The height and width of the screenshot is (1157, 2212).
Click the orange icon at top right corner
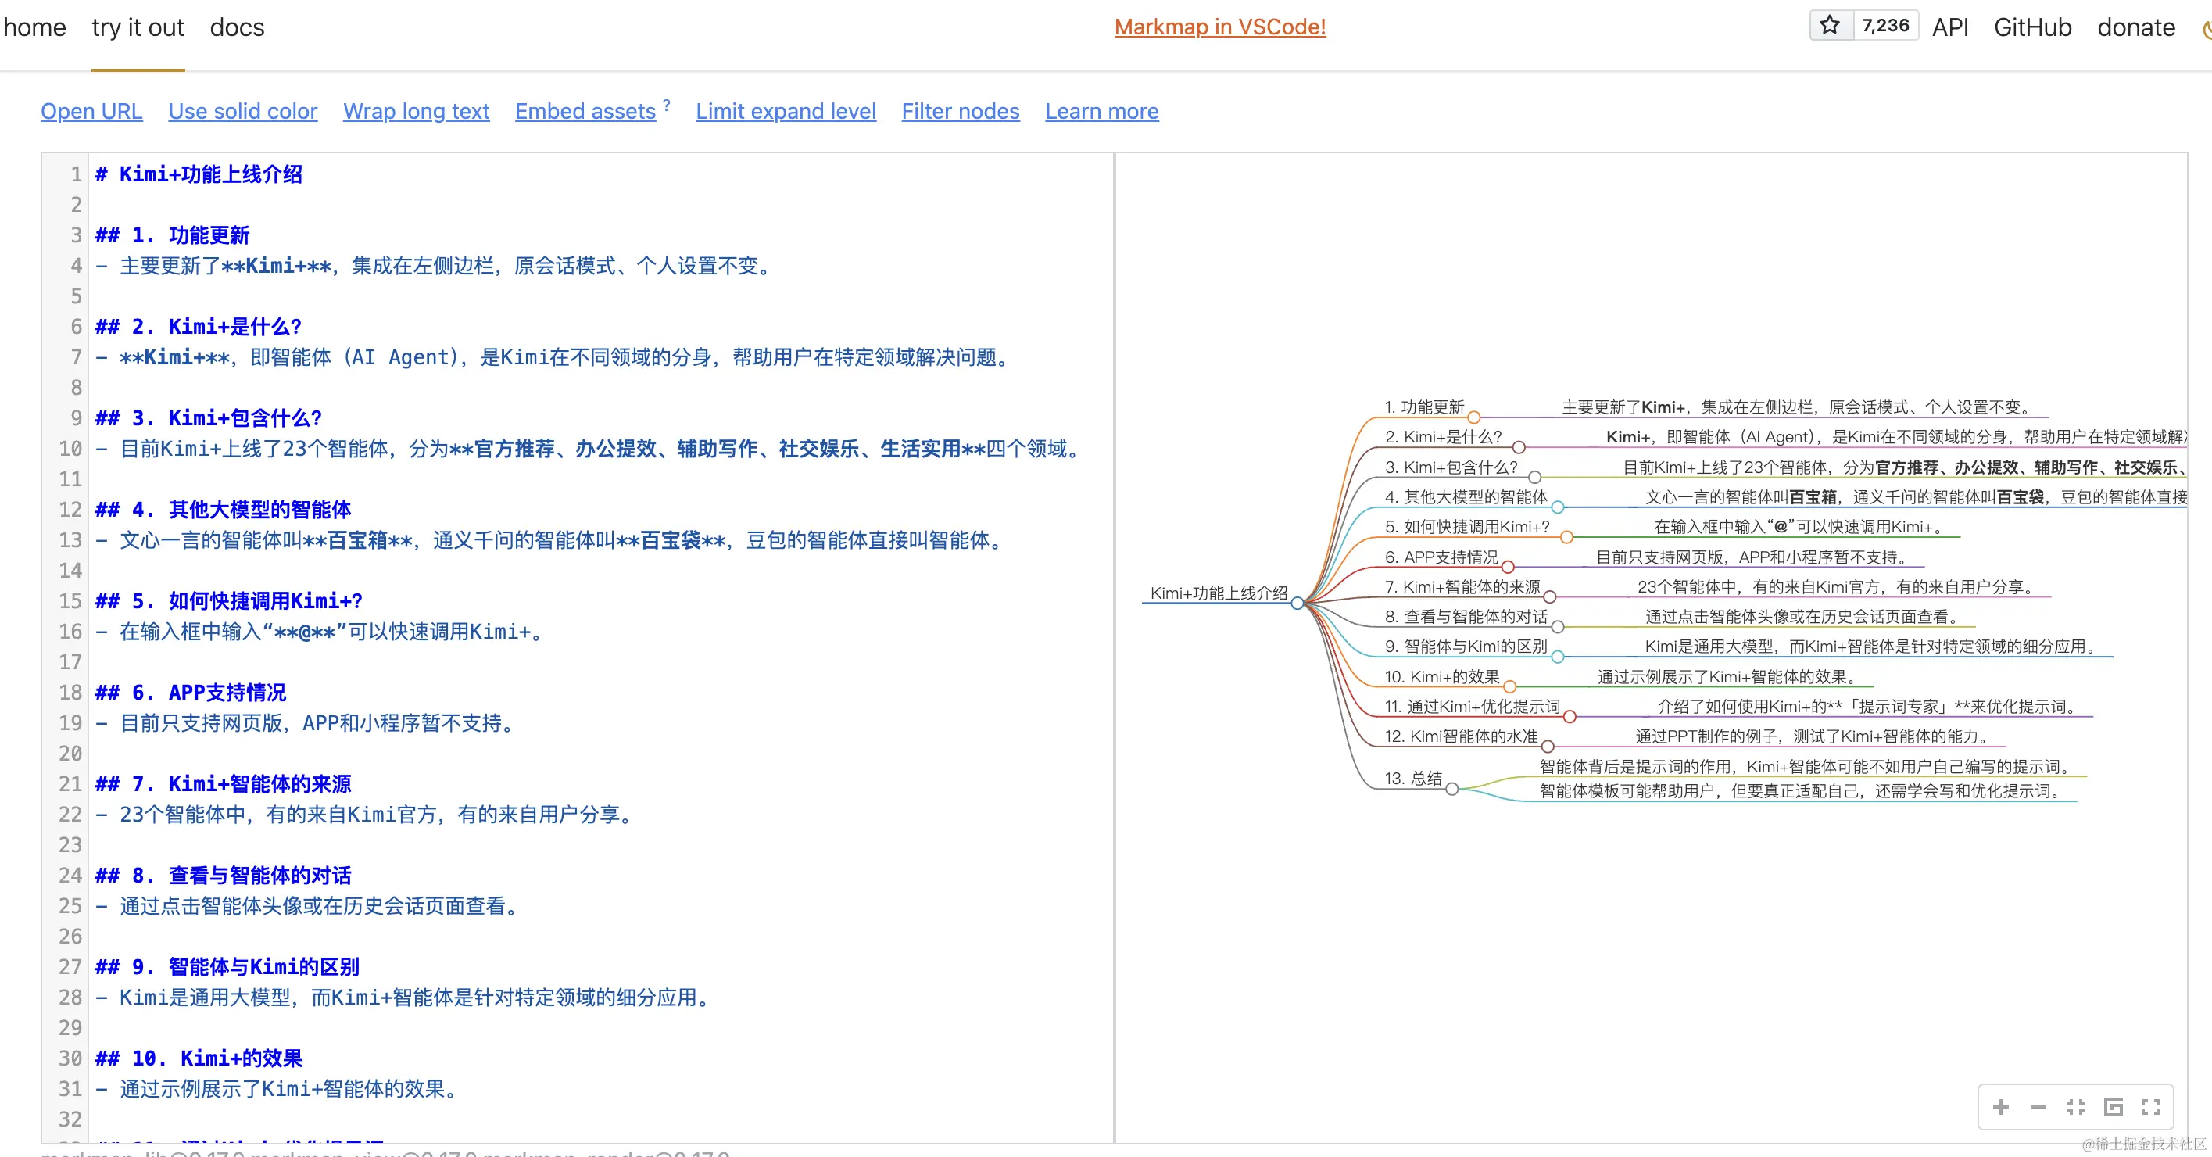point(2208,28)
